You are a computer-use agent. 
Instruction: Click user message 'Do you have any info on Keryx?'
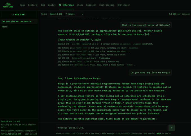(150, 73)
